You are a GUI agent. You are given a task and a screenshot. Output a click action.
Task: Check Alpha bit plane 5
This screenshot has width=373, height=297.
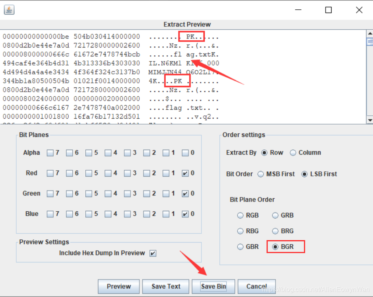(x=89, y=153)
